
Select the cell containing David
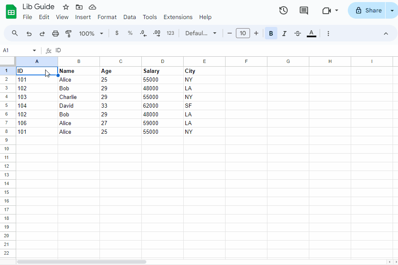(x=79, y=106)
